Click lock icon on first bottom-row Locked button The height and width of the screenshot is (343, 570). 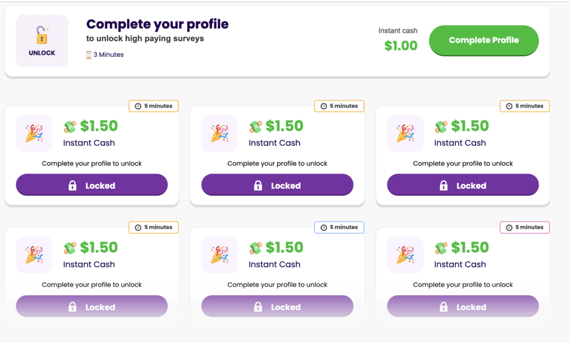tap(72, 307)
